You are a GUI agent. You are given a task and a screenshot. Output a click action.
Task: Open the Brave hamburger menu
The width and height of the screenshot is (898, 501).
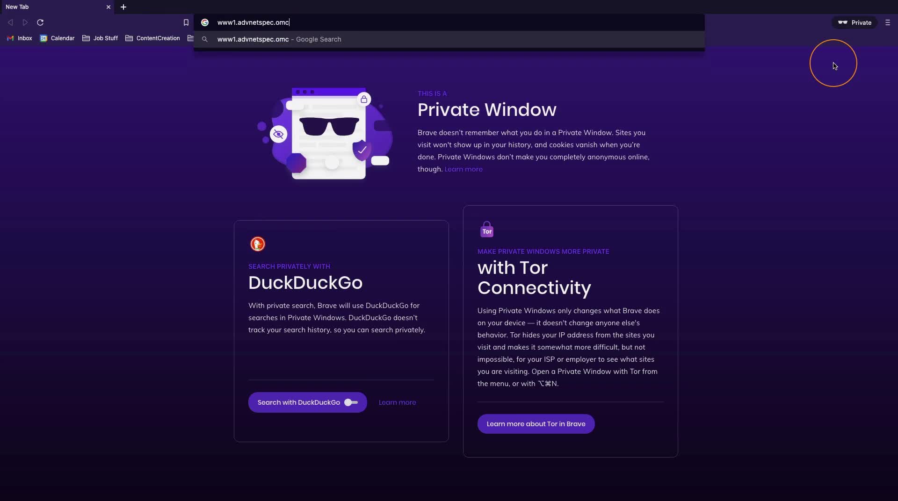888,22
